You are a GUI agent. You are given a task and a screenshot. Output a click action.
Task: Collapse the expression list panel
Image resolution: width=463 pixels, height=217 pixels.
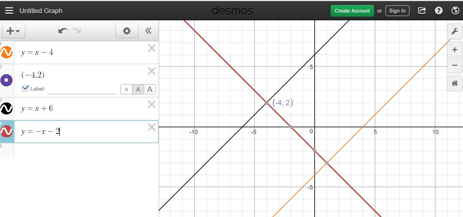pos(148,31)
